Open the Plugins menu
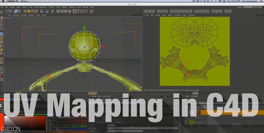Viewport: 264px width, 133px height. tap(72, 7)
